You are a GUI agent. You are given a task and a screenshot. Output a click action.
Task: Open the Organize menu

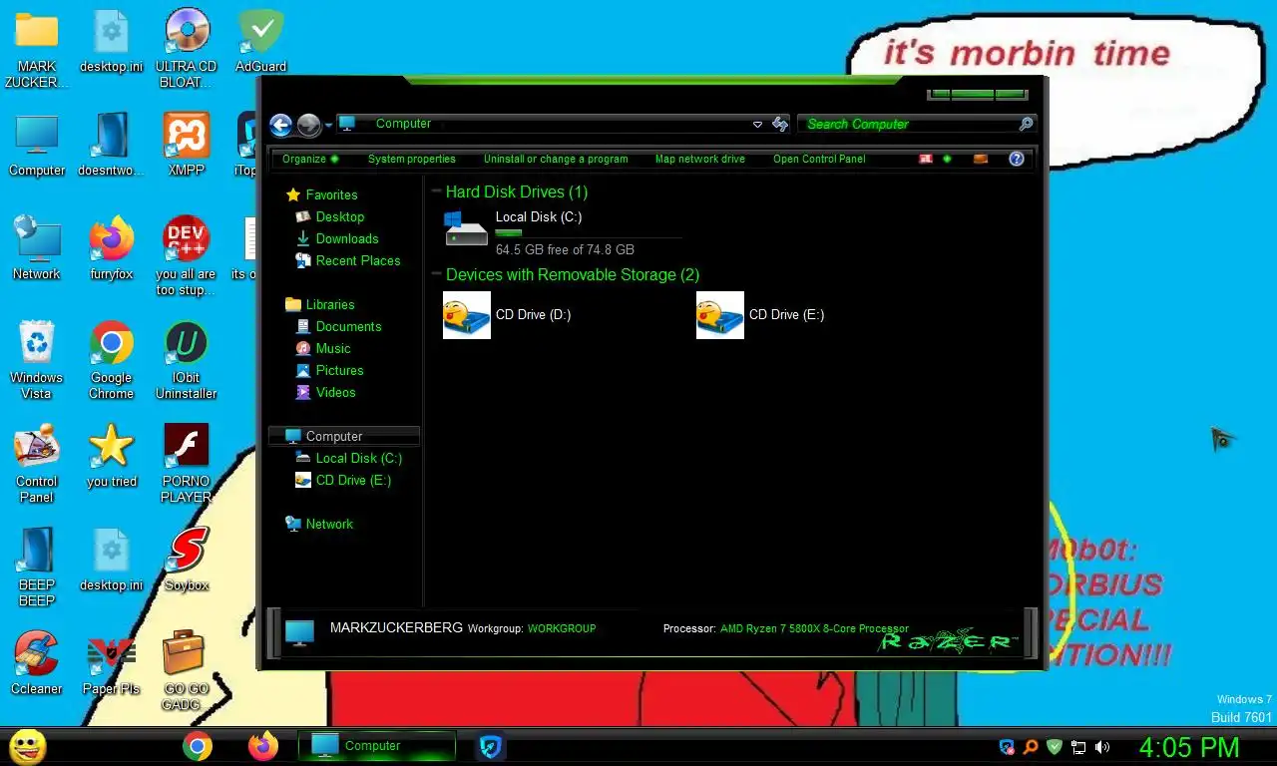[x=310, y=159]
